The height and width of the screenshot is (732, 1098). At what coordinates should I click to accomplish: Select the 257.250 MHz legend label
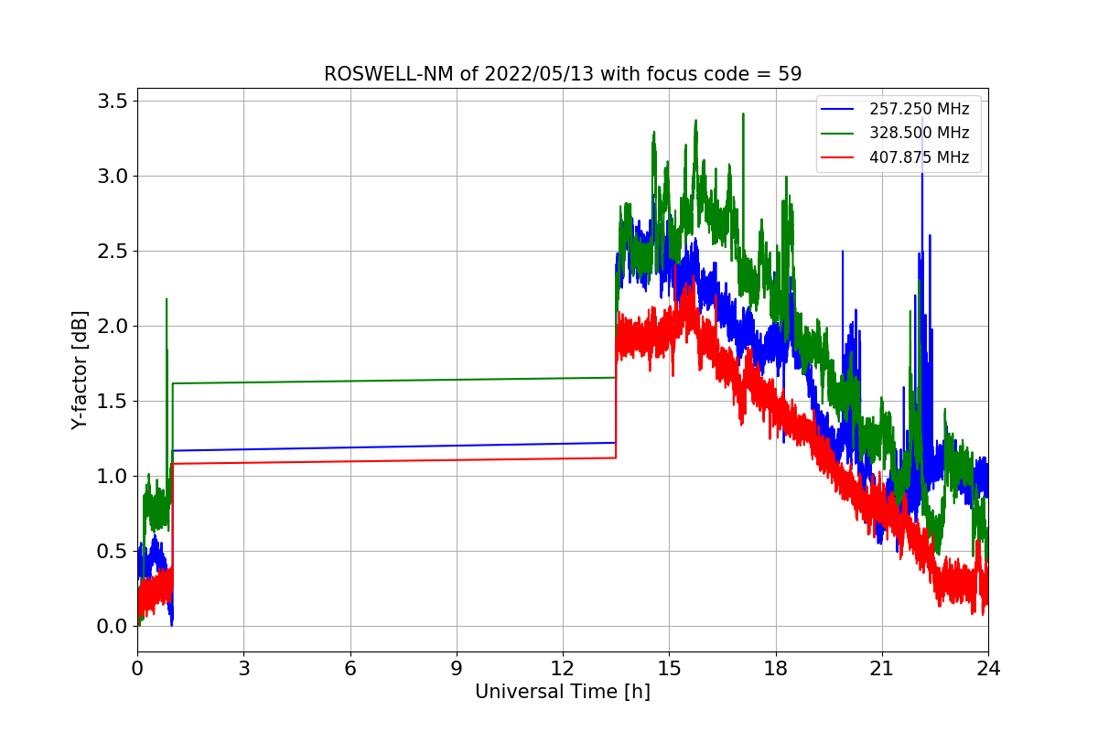[x=919, y=109]
